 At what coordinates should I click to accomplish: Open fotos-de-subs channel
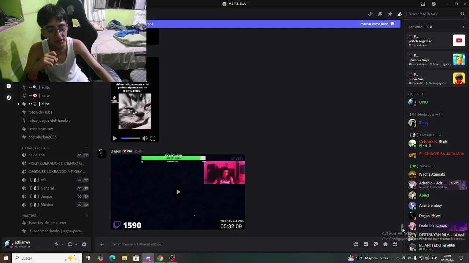coord(55,112)
